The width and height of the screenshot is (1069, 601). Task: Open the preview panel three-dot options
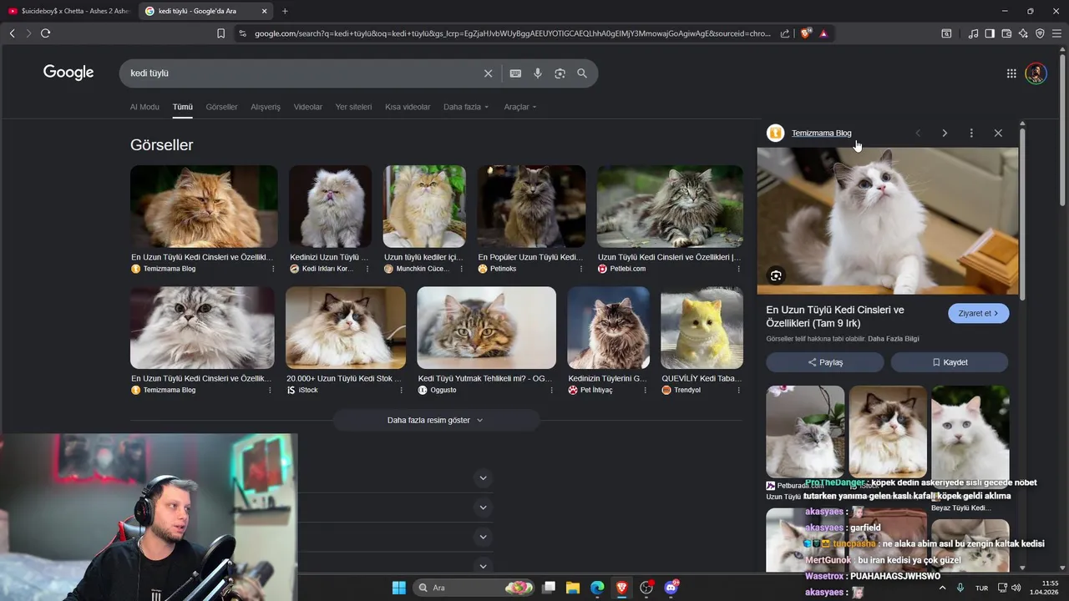click(971, 133)
